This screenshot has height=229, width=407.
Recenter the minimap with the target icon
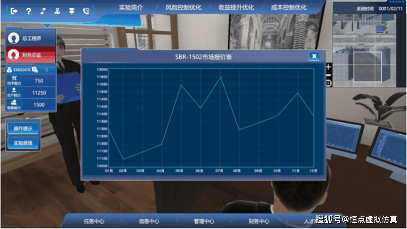click(x=329, y=83)
